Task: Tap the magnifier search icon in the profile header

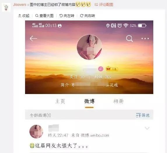Action: coord(129,39)
